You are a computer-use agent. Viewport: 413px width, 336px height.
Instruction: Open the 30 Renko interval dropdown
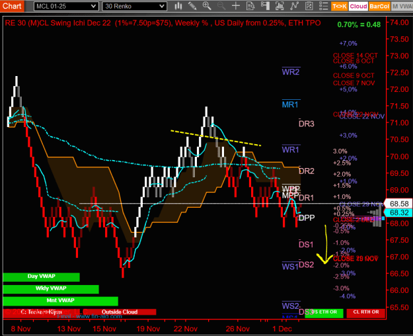click(x=135, y=6)
